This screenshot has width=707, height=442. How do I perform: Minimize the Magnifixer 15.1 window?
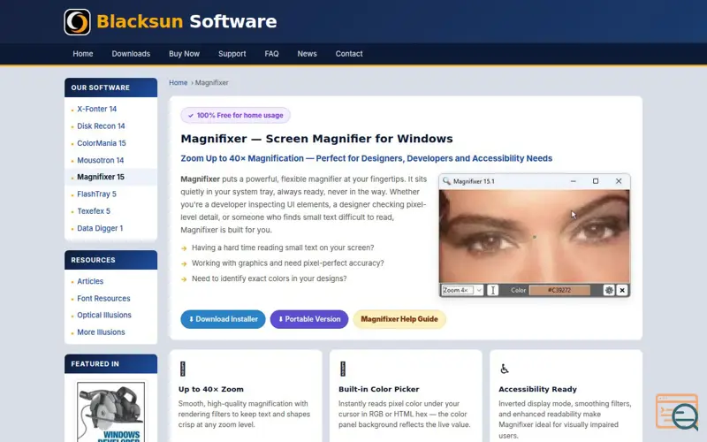[x=573, y=181]
